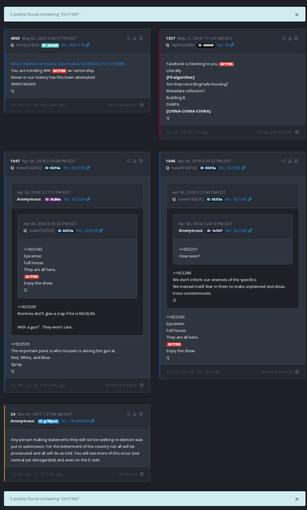Click '8chan patriotsfight' source label
Viewport: 307px width, 510px height.
275,132
